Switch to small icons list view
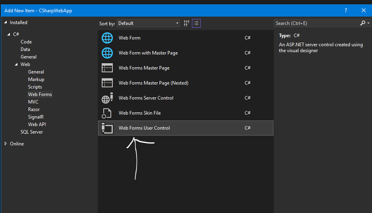This screenshot has height=213, width=372. [x=196, y=23]
